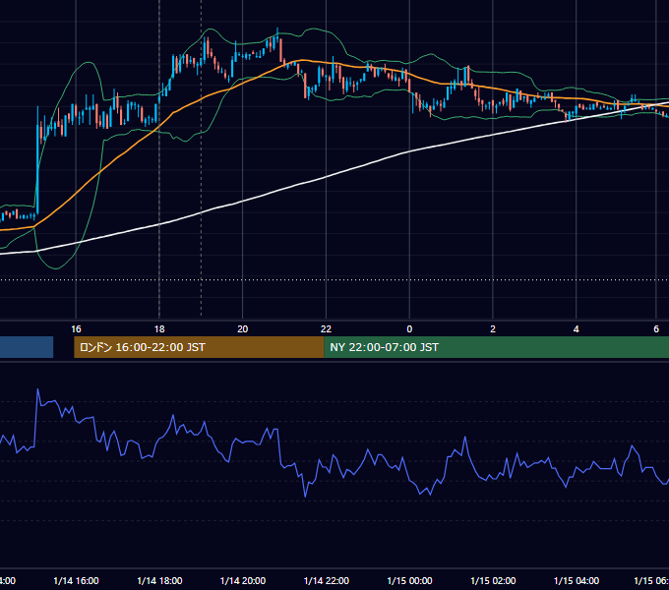Click the 1/15 02:00 date label
Screen dimensions: 669x590
click(493, 581)
